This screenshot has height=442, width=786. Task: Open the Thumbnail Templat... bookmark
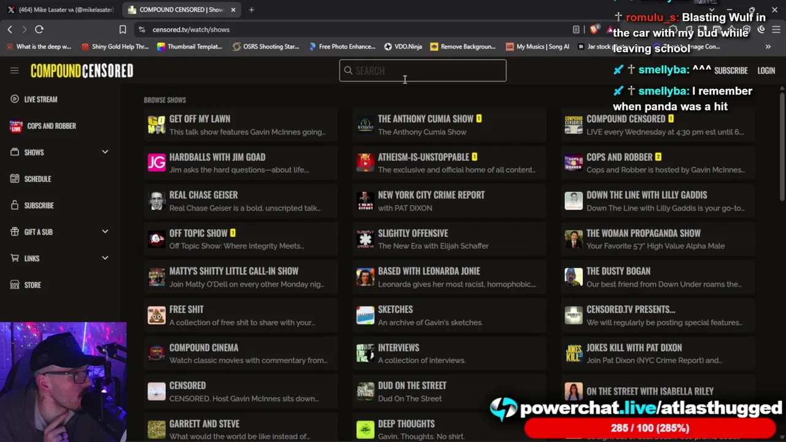189,47
